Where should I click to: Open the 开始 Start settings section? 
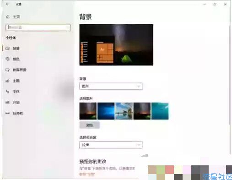pyautogui.click(x=13, y=102)
